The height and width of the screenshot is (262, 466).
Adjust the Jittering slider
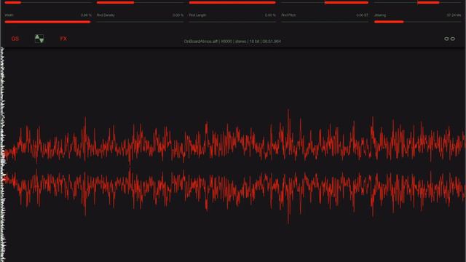[x=417, y=22]
